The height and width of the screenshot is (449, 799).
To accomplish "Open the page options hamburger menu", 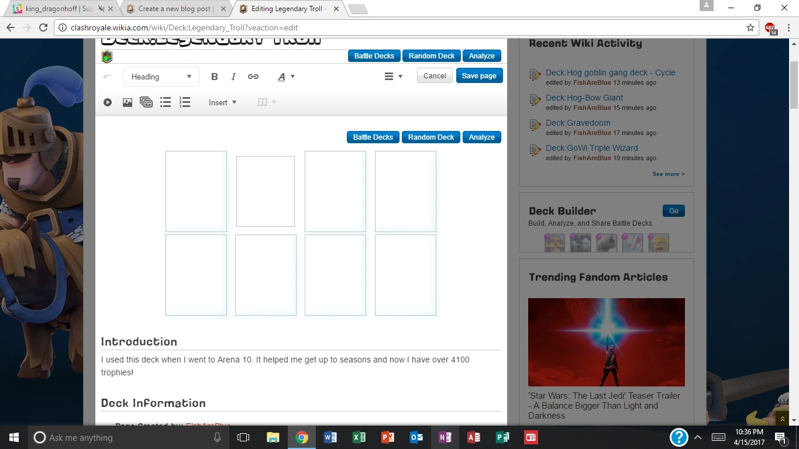I will click(393, 77).
